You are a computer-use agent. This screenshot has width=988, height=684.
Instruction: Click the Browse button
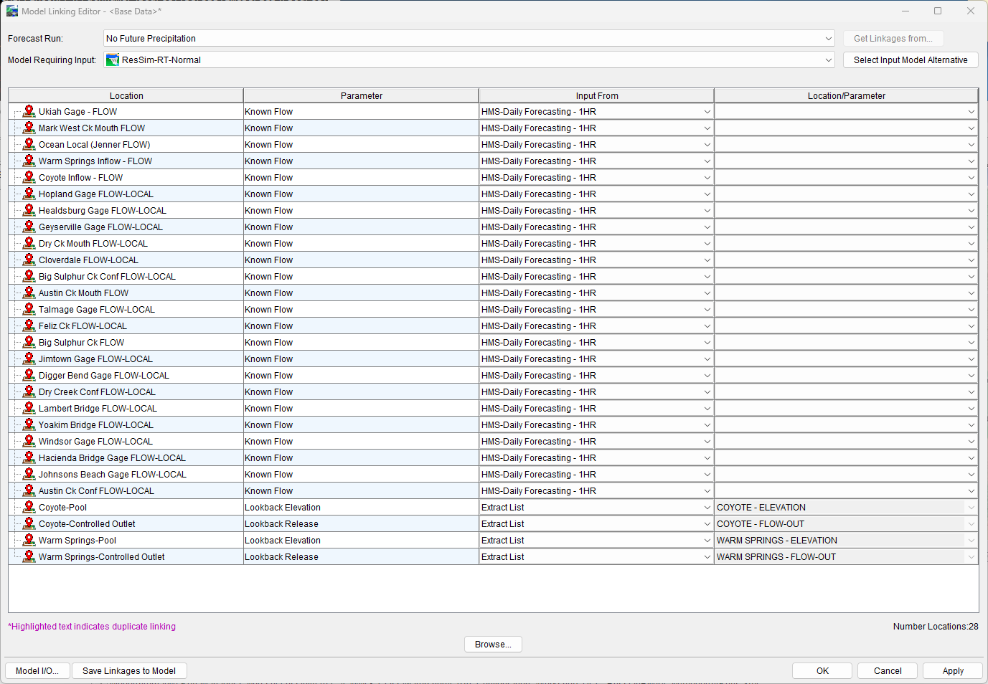[493, 644]
